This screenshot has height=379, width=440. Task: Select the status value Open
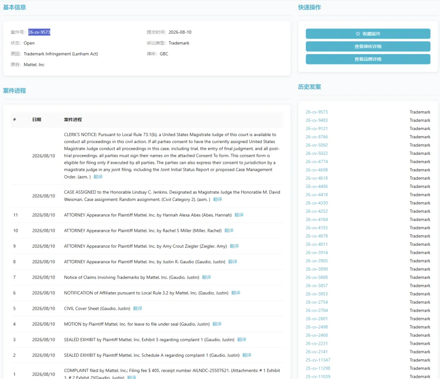29,43
